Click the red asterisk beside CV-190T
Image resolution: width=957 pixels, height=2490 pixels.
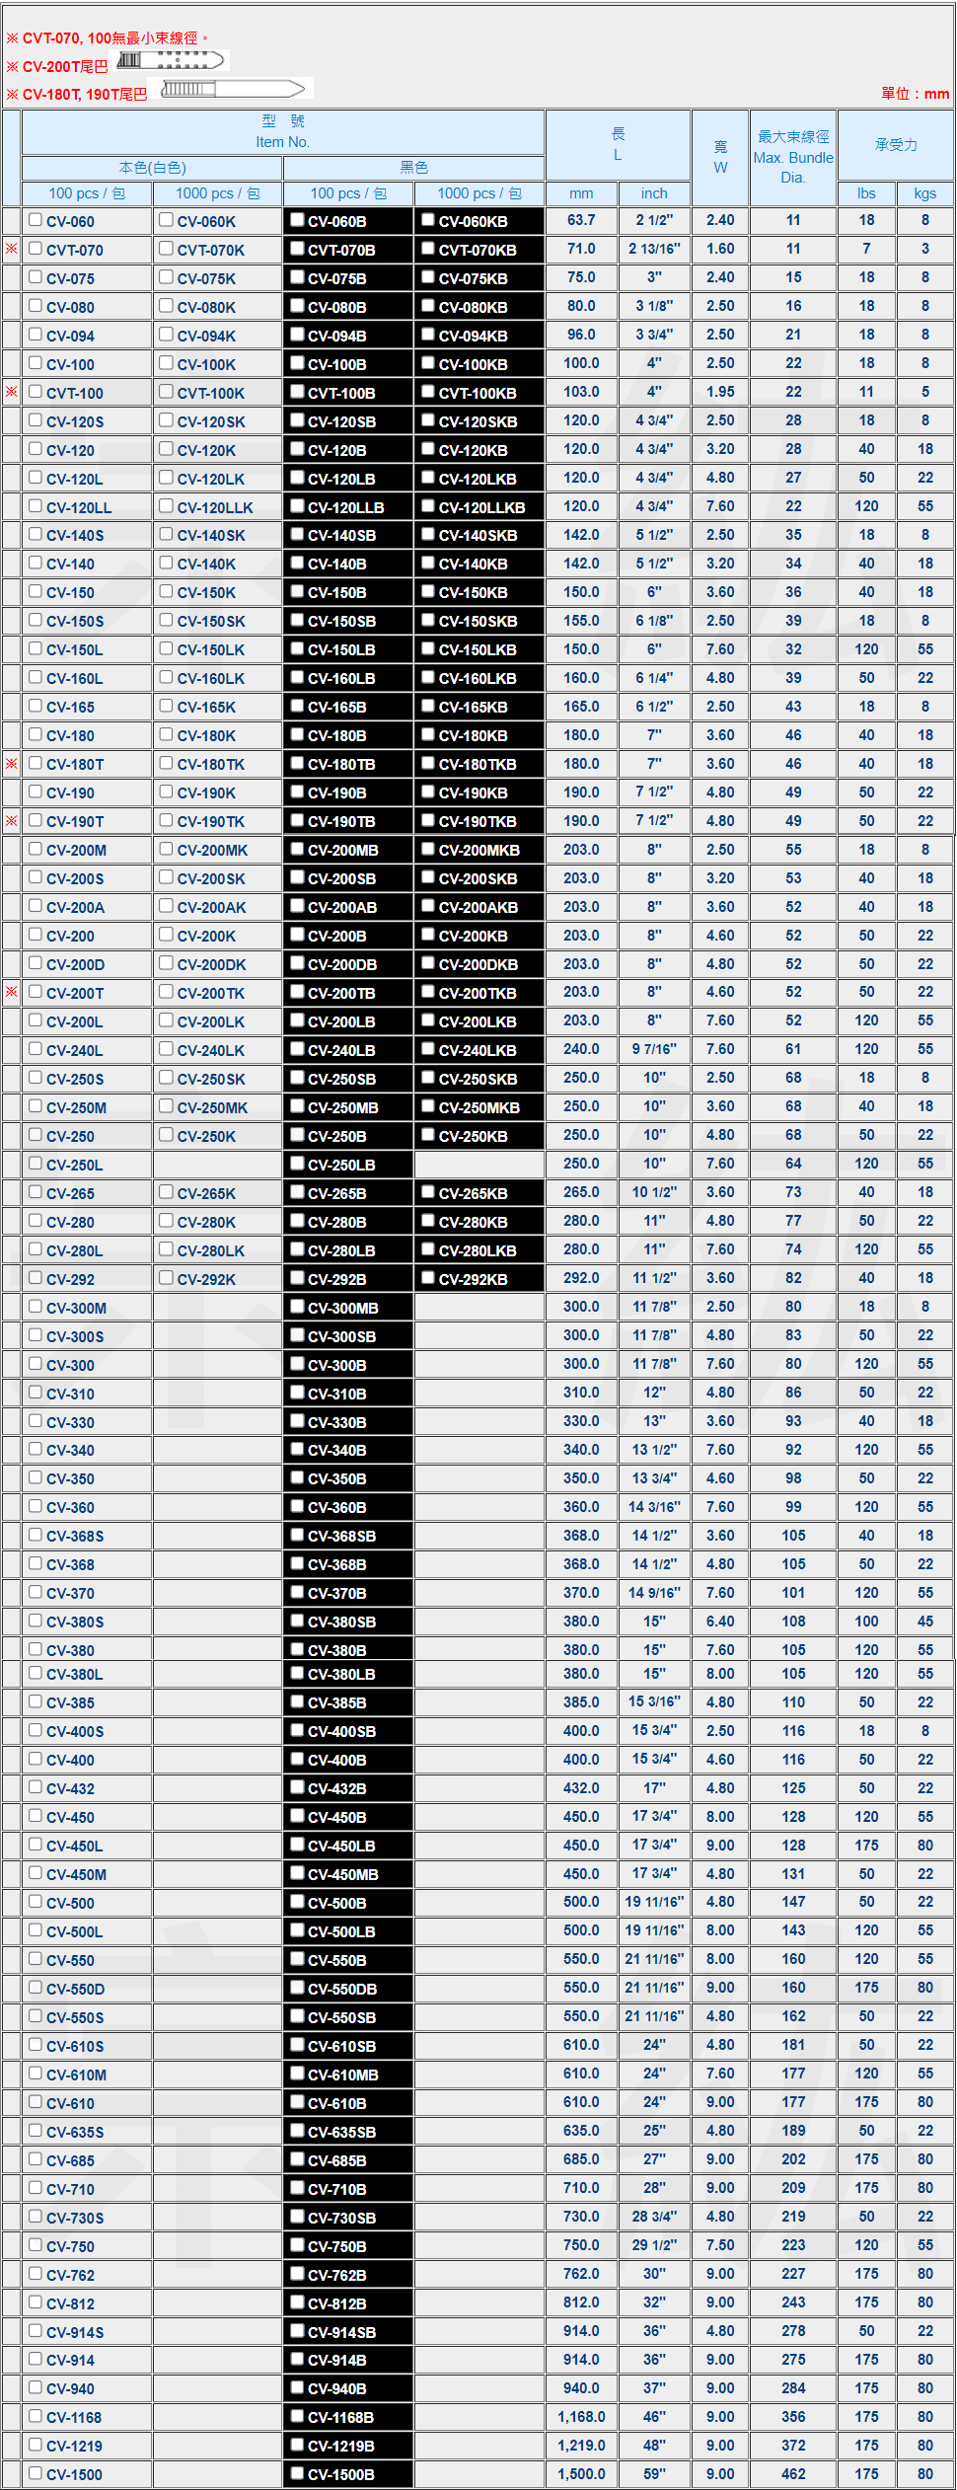coord(12,820)
